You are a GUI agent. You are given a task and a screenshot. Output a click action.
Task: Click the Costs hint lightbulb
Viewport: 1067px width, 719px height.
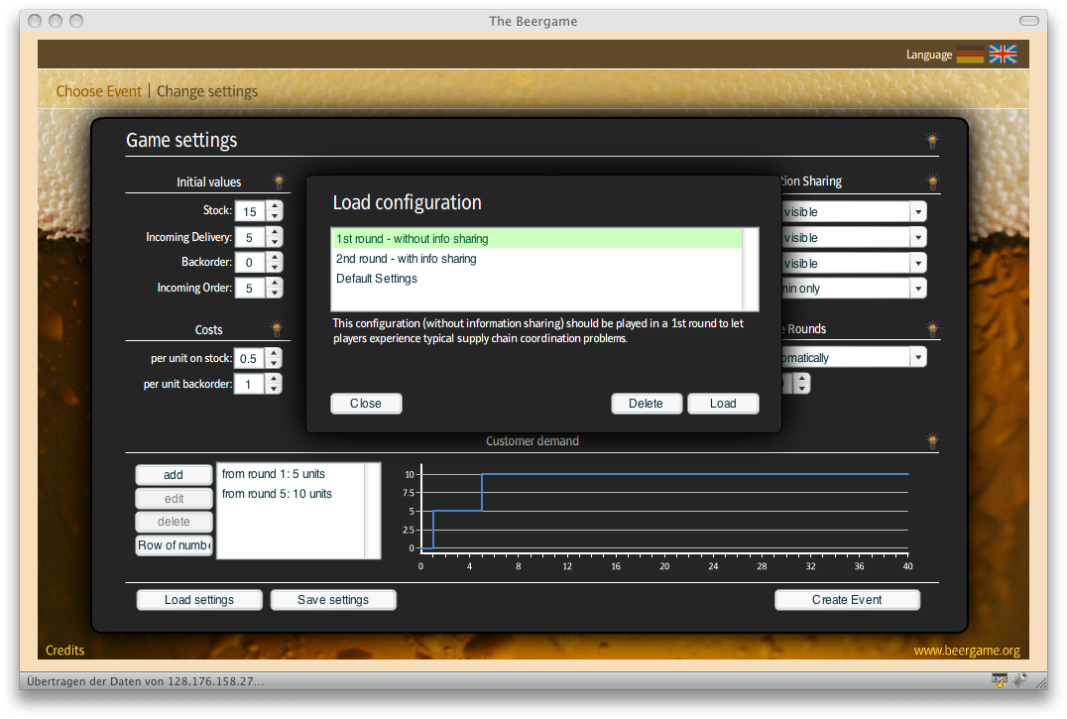[x=277, y=328]
